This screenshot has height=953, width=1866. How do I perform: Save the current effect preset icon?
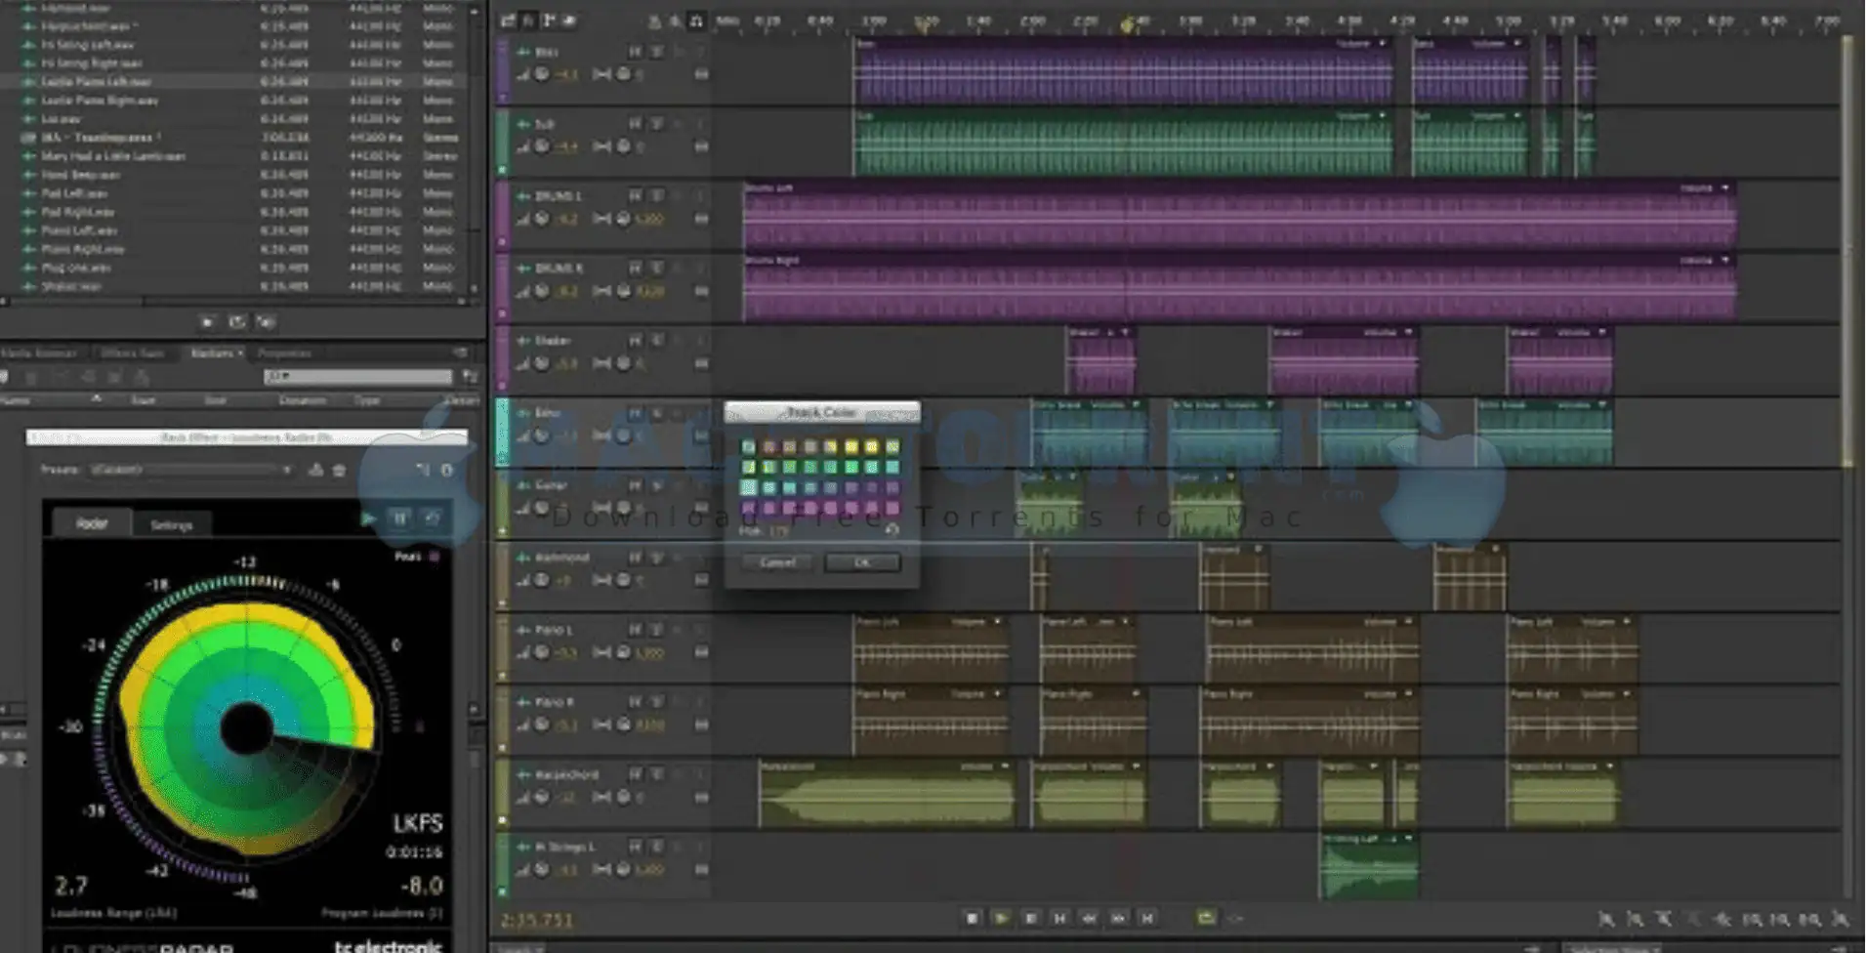[x=315, y=470]
